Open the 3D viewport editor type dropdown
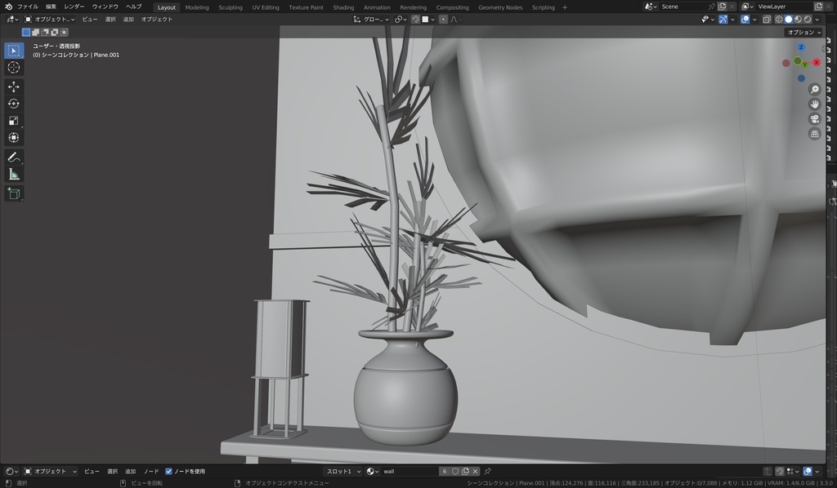The image size is (837, 488). pos(11,20)
